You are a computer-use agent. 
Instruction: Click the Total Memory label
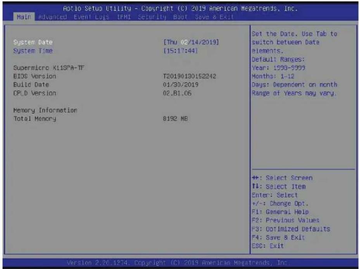coord(35,119)
